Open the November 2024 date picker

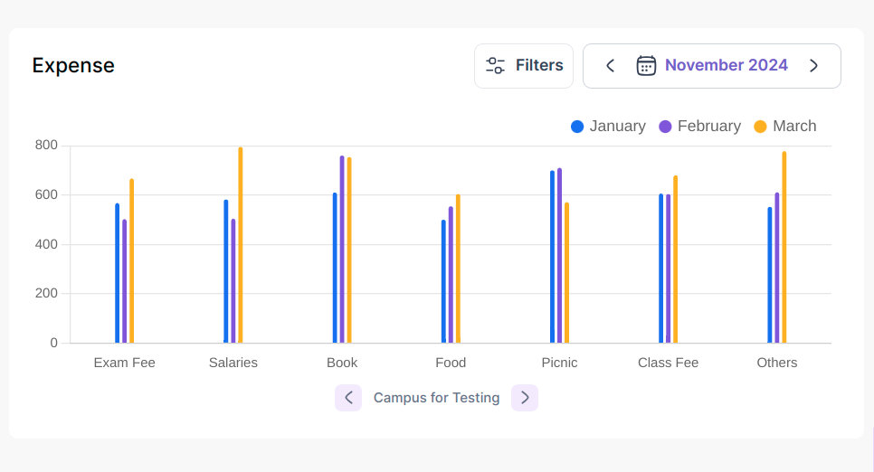(x=726, y=65)
